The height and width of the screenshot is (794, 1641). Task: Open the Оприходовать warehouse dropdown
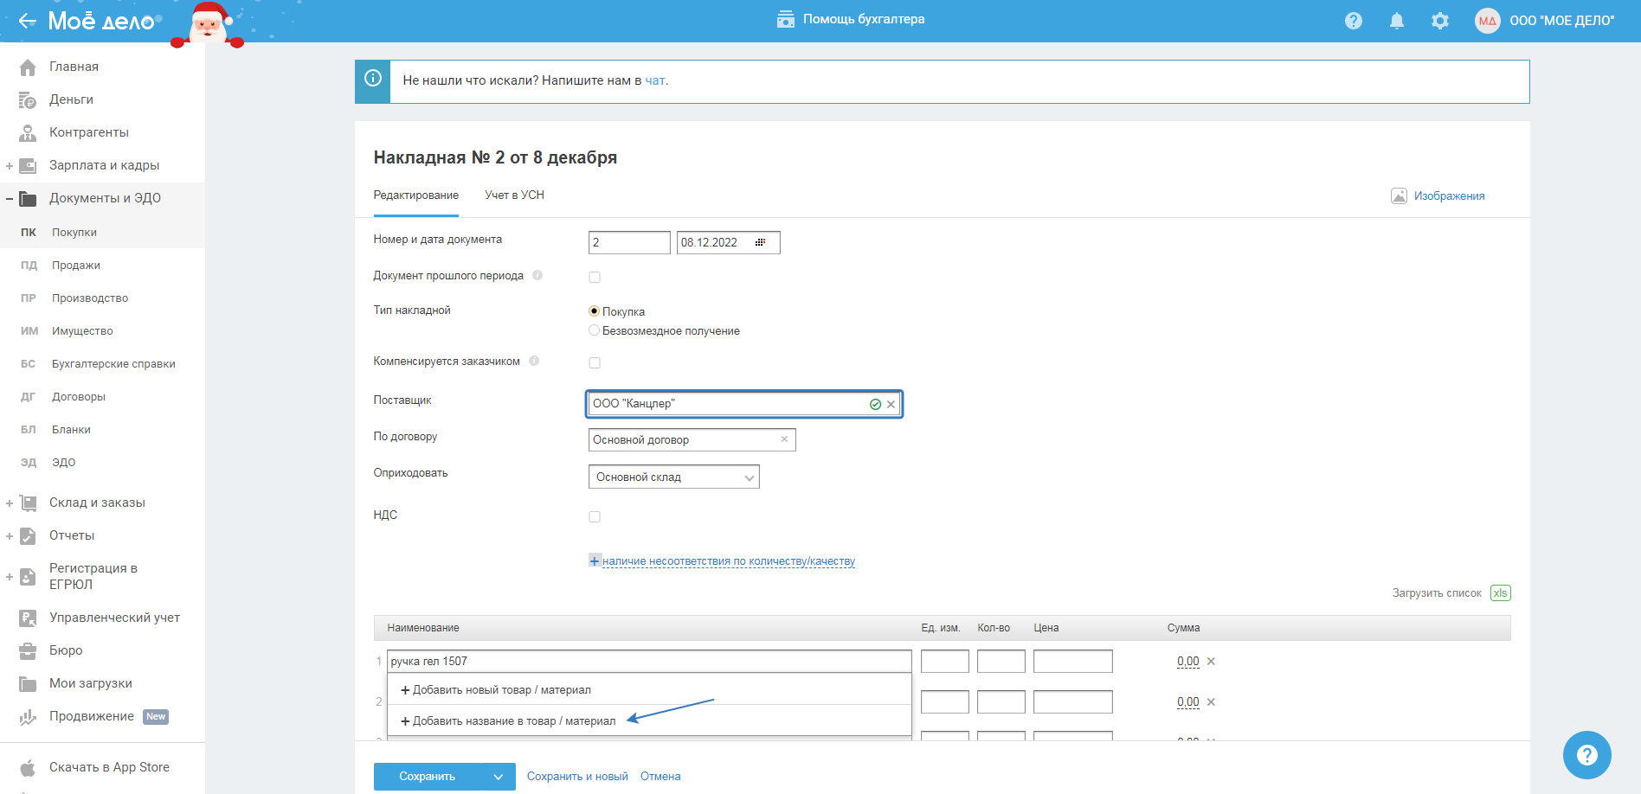click(673, 477)
